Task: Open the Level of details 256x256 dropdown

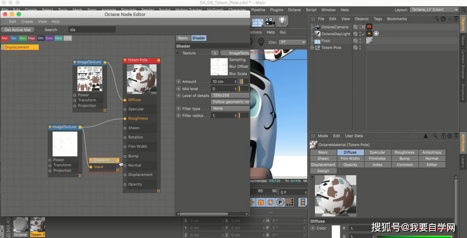Action: (x=231, y=95)
